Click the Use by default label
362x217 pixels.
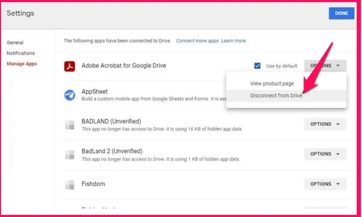click(x=282, y=66)
